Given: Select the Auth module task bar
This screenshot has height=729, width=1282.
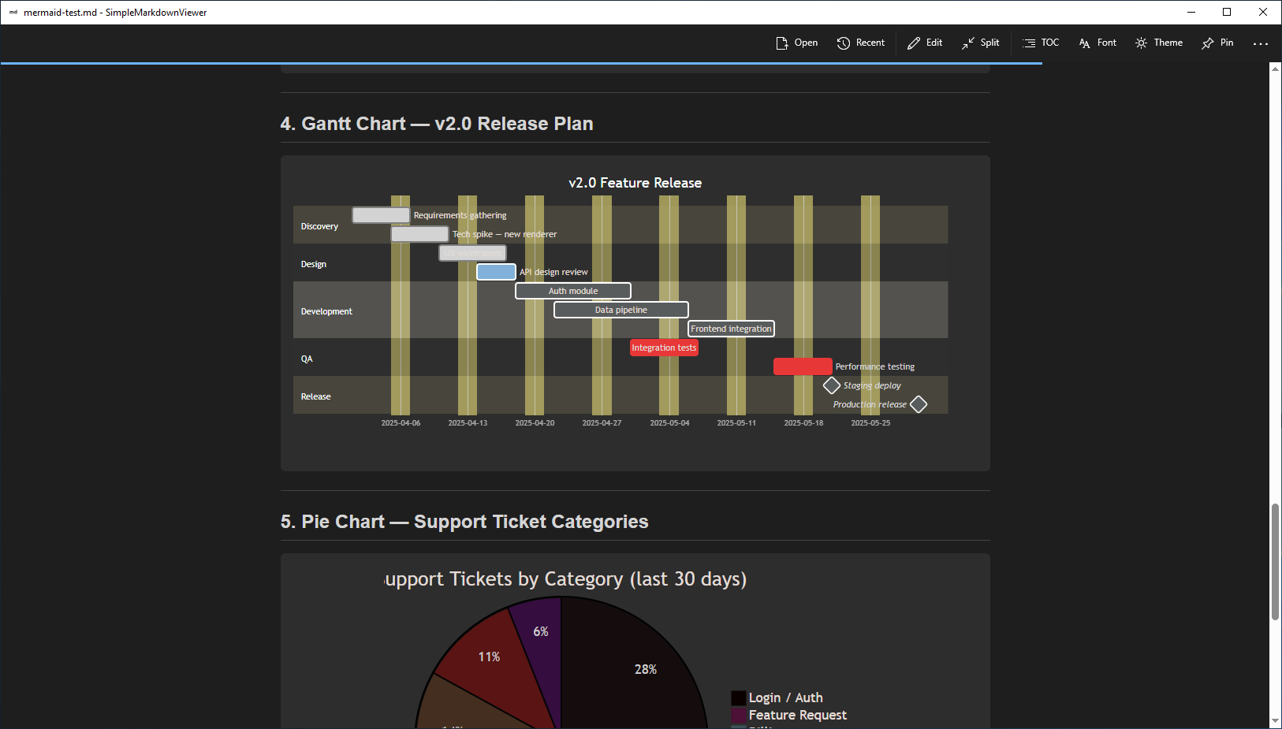Looking at the screenshot, I should (x=573, y=291).
